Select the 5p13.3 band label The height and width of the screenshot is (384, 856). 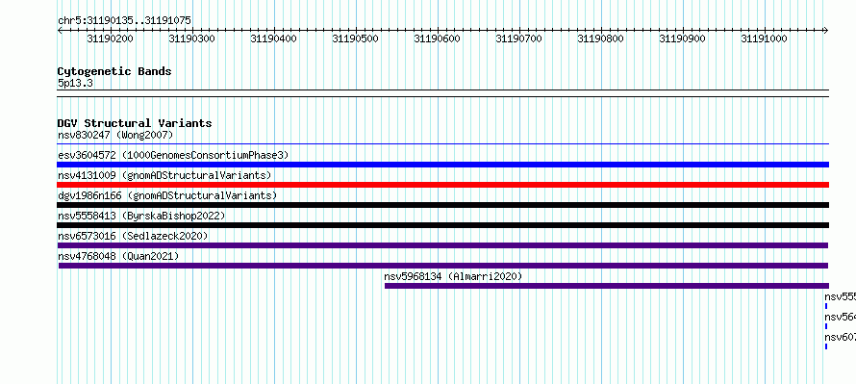tap(75, 84)
